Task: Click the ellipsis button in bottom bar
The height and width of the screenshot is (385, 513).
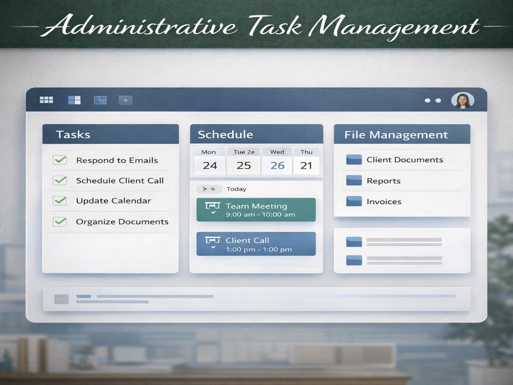Action: click(62, 299)
